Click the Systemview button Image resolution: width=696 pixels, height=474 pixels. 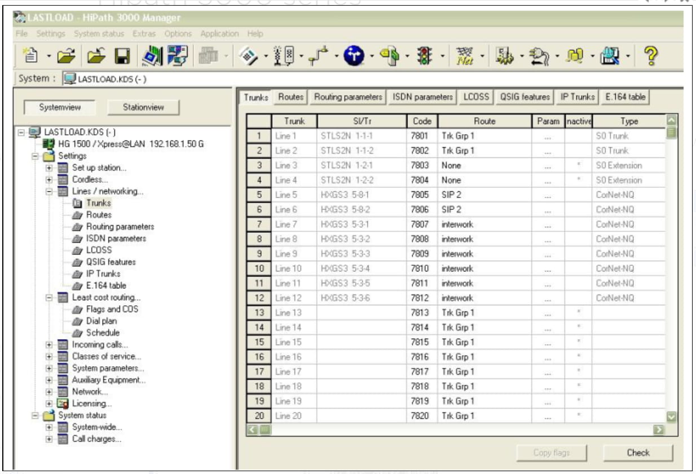60,107
